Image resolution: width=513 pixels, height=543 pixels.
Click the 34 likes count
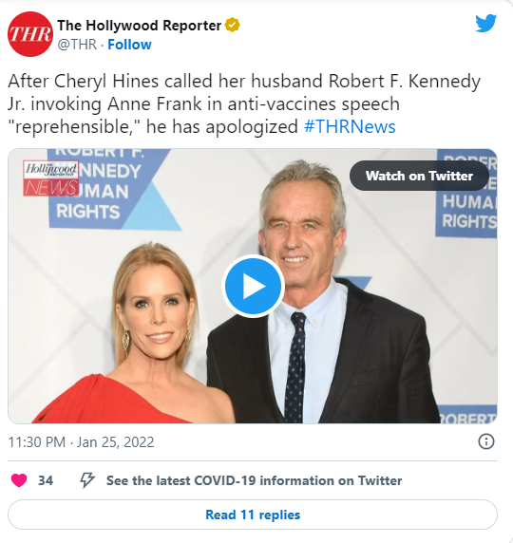[x=46, y=480]
